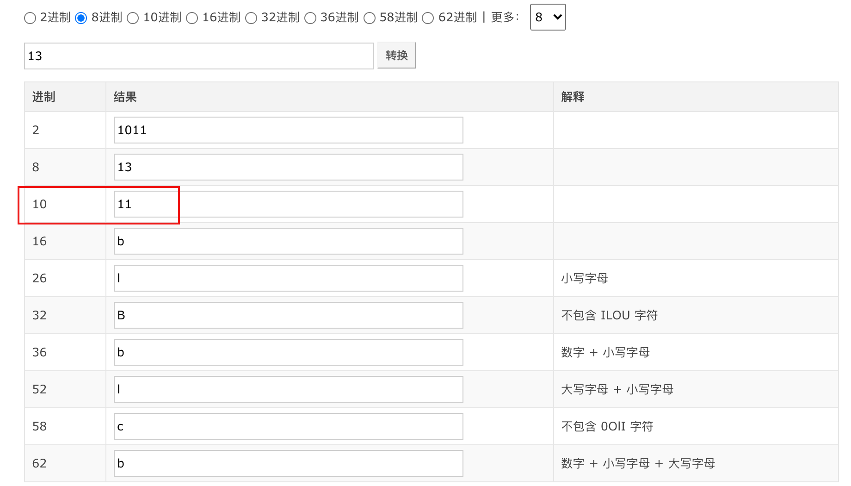The height and width of the screenshot is (486, 851).
Task: Click the base label 62 in table
Action: click(39, 463)
